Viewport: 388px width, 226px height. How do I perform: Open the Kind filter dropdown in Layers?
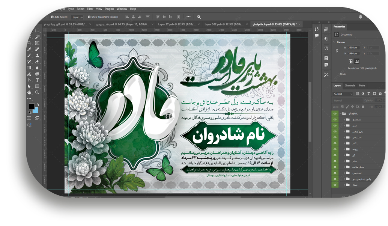[x=343, y=94]
